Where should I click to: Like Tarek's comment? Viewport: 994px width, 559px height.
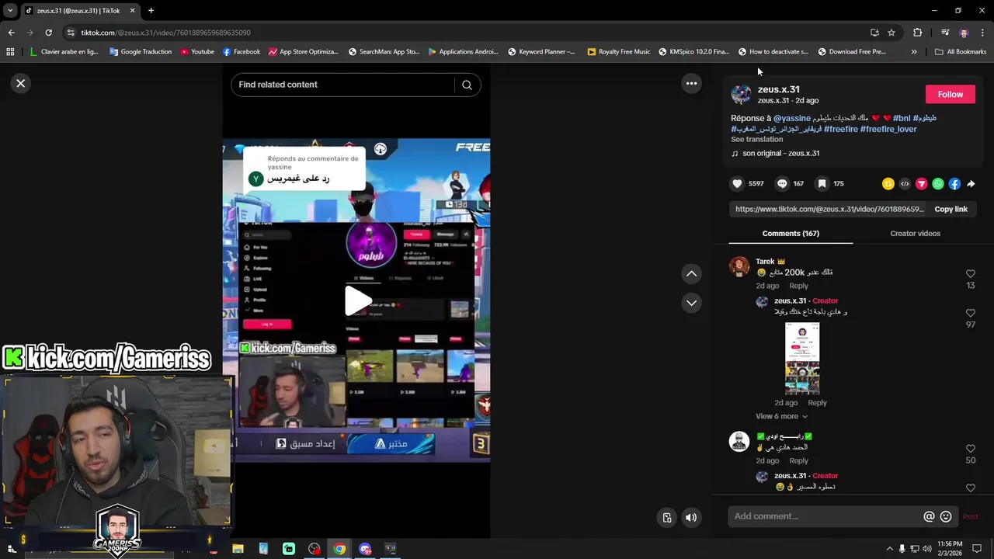coord(970,274)
